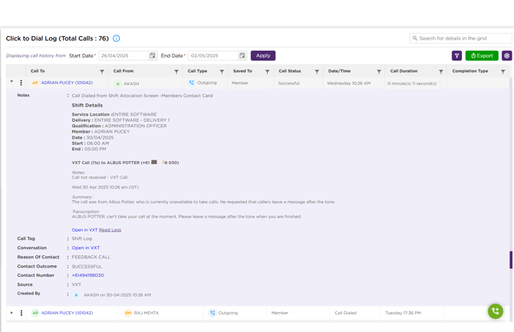Click the Wednesday 10:26 AM cell
The image size is (514, 332).
tap(349, 84)
